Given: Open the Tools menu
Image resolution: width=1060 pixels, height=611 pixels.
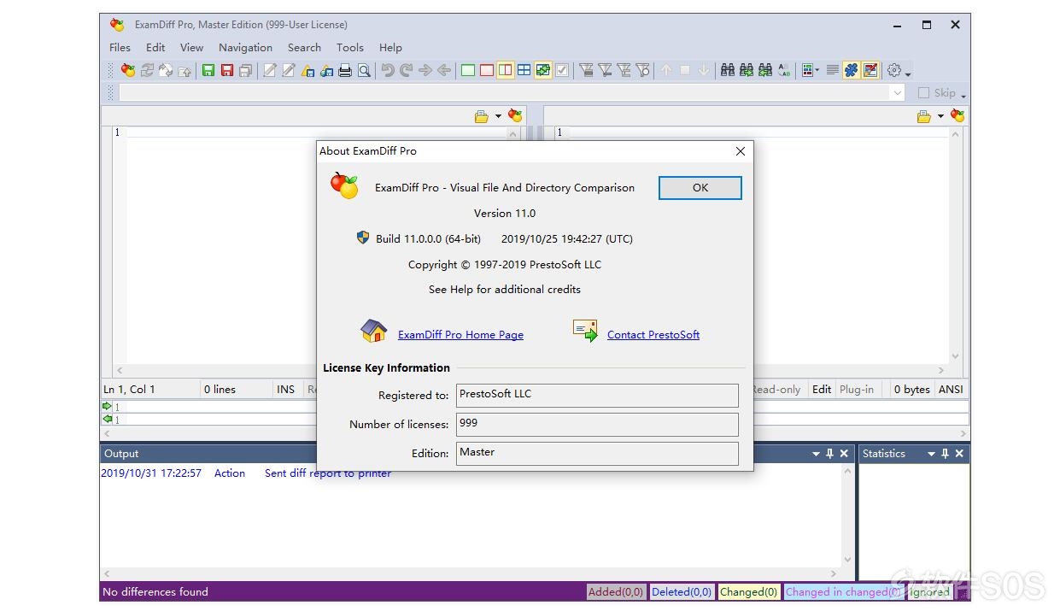Looking at the screenshot, I should 350,48.
